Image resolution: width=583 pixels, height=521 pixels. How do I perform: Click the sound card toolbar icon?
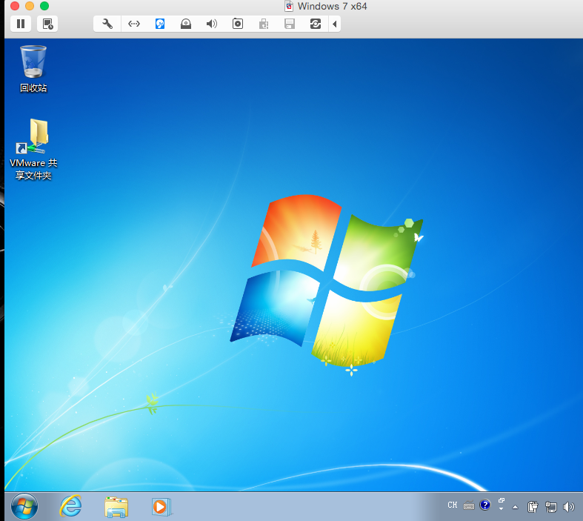(x=212, y=24)
